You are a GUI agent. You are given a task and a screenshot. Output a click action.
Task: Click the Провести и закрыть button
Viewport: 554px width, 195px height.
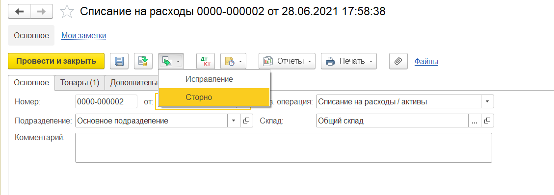[x=56, y=61]
